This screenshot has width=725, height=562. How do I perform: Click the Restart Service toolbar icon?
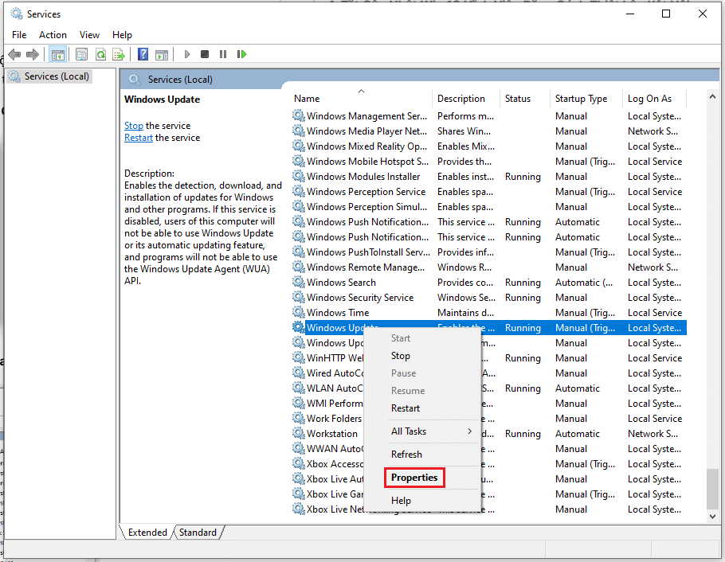(x=241, y=55)
